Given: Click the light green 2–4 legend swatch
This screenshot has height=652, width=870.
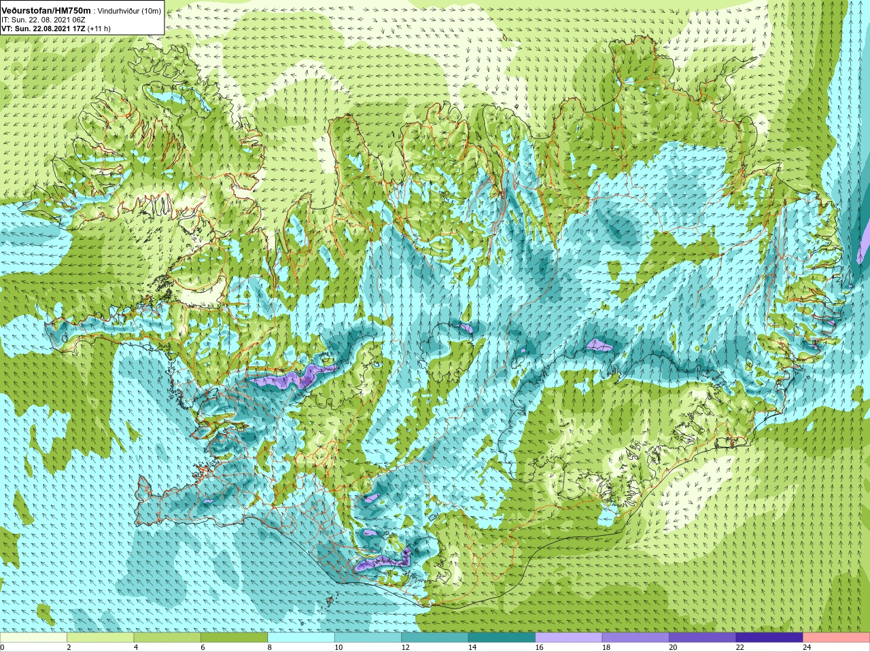Looking at the screenshot, I should (x=101, y=638).
